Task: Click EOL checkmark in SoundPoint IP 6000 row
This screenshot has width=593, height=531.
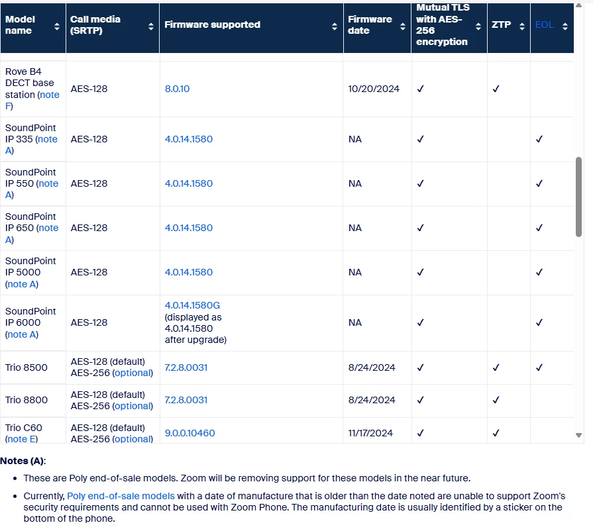Action: 539,322
